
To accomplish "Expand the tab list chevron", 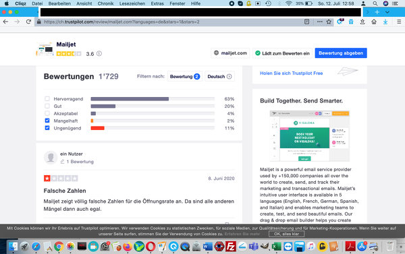I will (x=387, y=12).
